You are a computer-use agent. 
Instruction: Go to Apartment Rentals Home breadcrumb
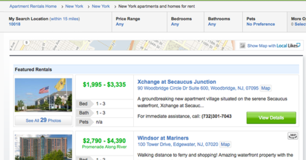tap(33, 6)
